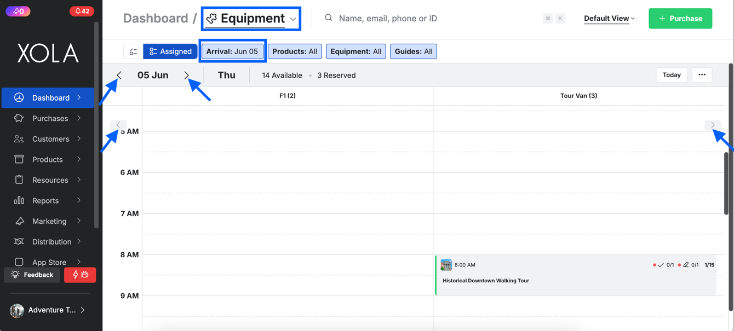The width and height of the screenshot is (734, 331).
Task: Switch to the unassigned list view toggle
Action: pos(133,51)
